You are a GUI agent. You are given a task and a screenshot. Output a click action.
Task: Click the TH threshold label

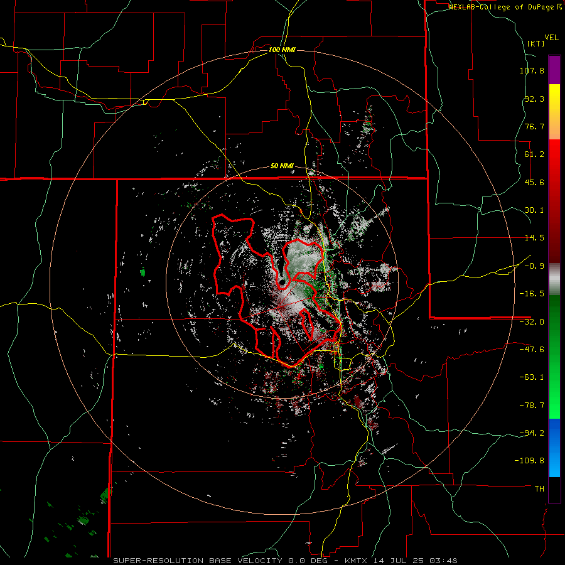pos(539,489)
